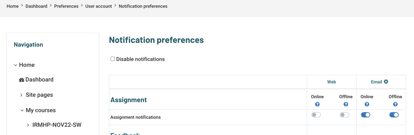Viewport: 414px width, 135px height.
Task: Open help for Email Online column
Action: [367, 104]
